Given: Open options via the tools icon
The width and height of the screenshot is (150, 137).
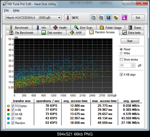Looking at the screenshot, I should tap(116, 18).
